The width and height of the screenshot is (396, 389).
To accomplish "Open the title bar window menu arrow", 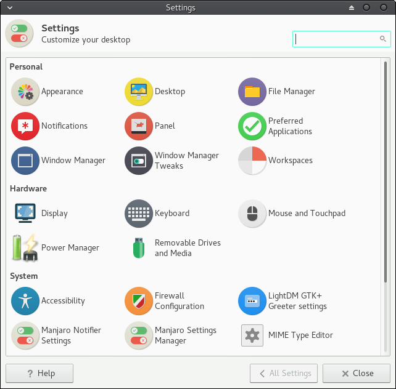I will [10, 7].
